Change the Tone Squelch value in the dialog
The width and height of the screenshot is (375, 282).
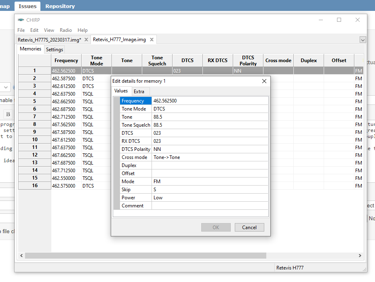[x=210, y=125]
